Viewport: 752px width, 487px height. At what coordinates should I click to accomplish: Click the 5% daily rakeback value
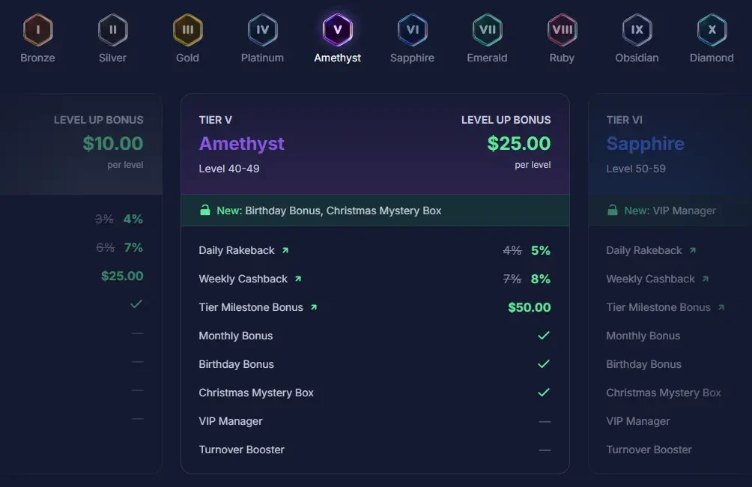click(541, 250)
